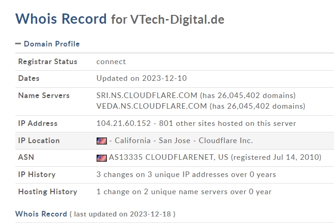Image resolution: width=334 pixels, height=223 pixels.
Task: Open 801 other sites hosted link
Action: (228, 123)
